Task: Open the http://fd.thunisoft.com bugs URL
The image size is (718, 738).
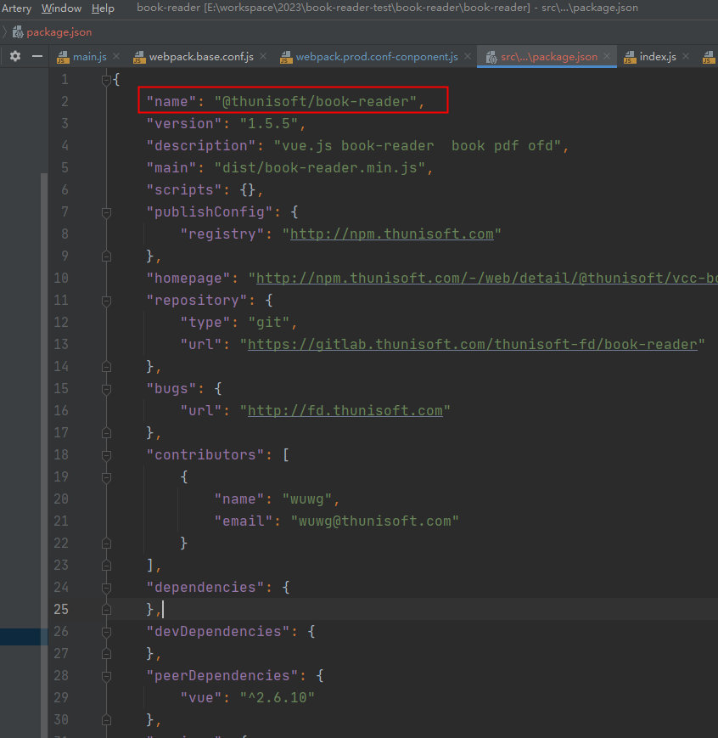Action: (x=345, y=410)
